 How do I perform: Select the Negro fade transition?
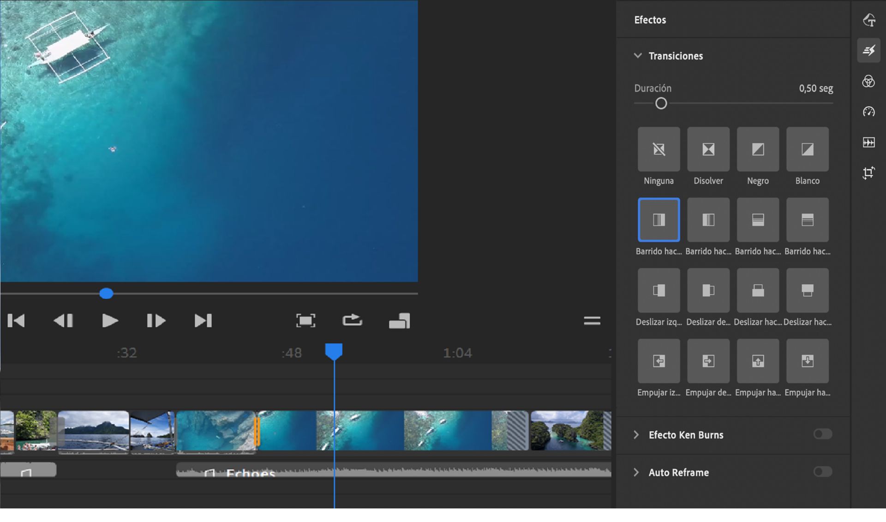coord(758,149)
